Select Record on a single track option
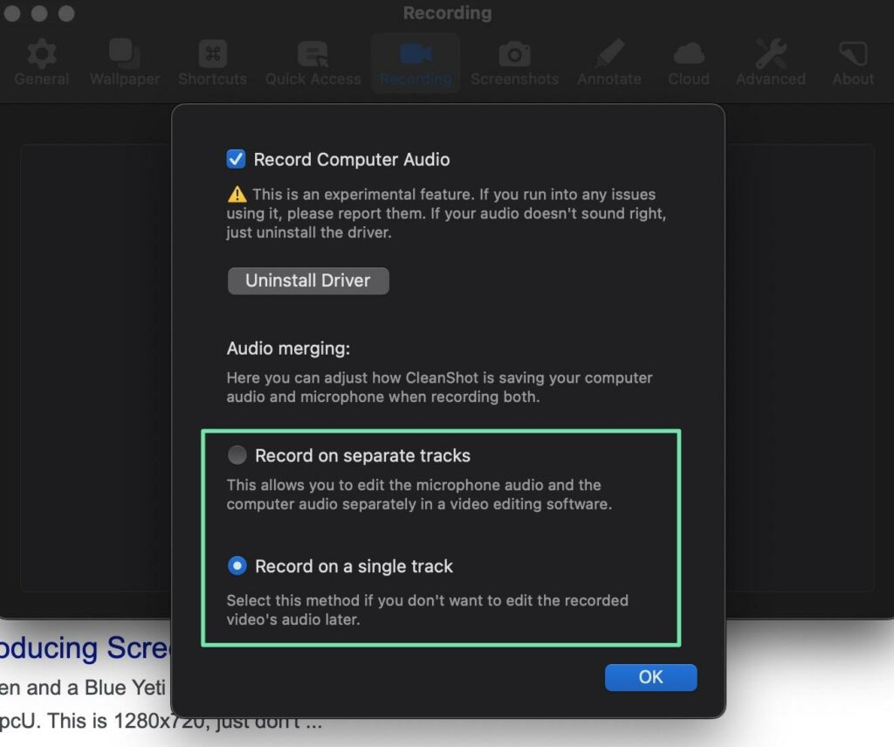 tap(237, 566)
